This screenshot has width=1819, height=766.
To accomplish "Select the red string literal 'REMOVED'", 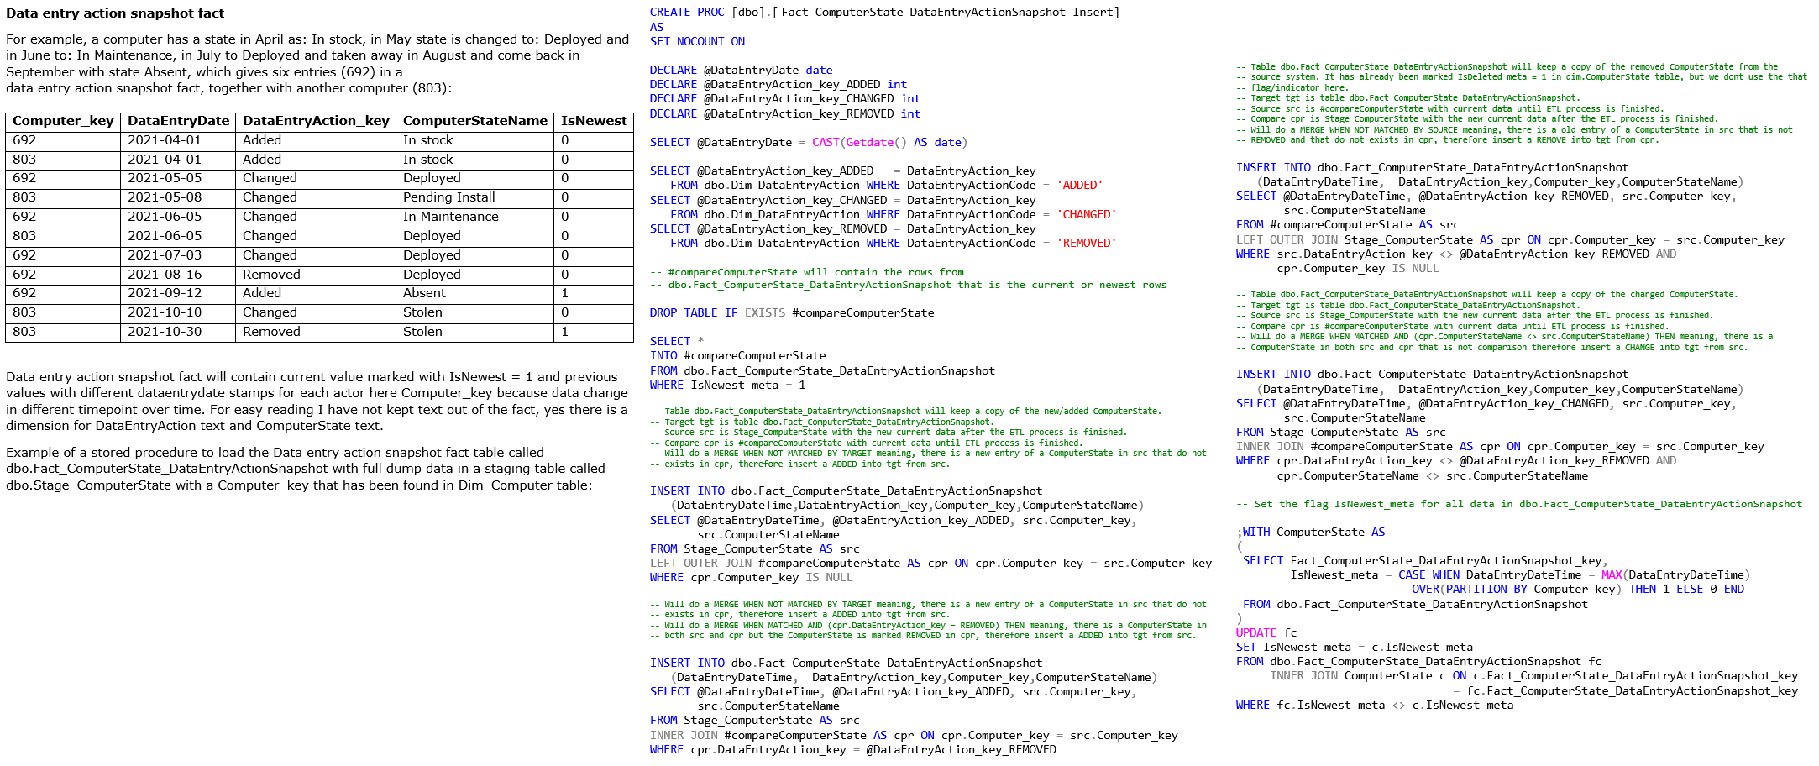I will pos(1087,244).
